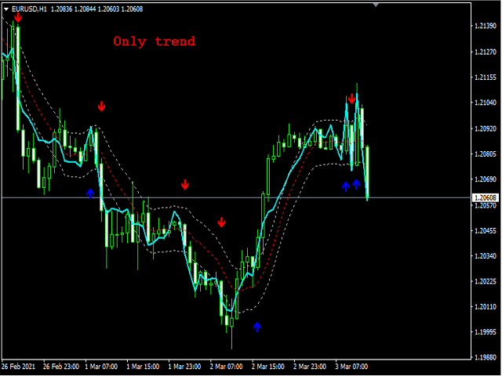Screen dimensions: 502x376
Task: Click the low price value 1.20603
Action: click(x=108, y=9)
